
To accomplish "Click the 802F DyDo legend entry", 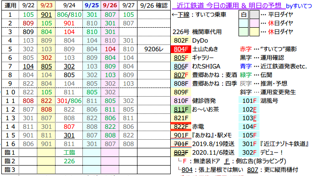I will (x=190, y=40).
